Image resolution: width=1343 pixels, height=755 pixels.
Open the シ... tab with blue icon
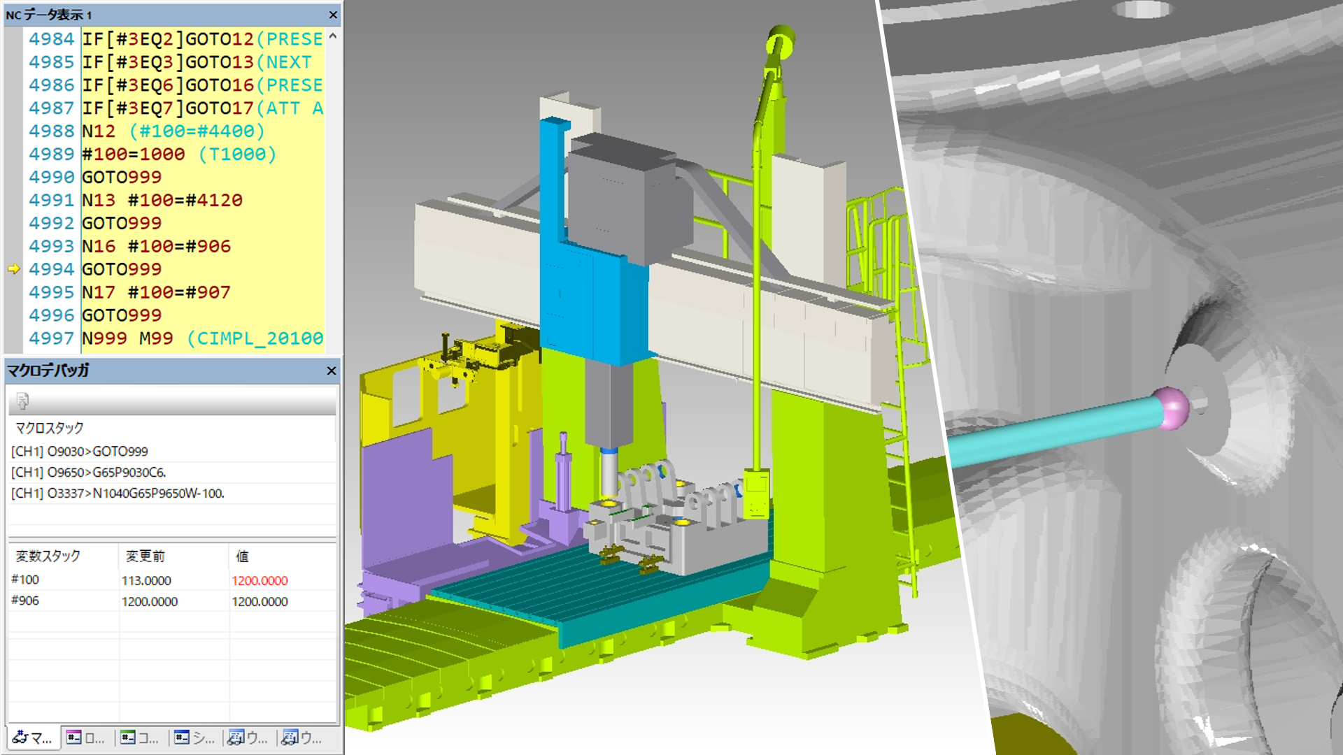[194, 738]
